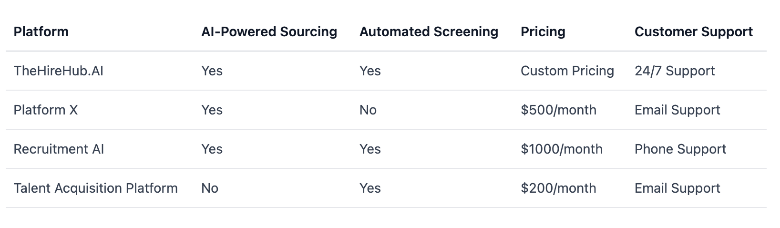The height and width of the screenshot is (228, 780).
Task: Click the Pricing column header
Action: click(543, 31)
